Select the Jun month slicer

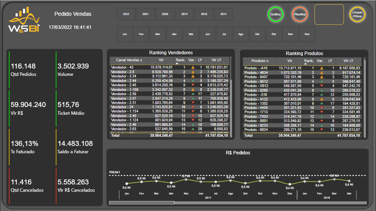pyautogui.click(x=207, y=34)
